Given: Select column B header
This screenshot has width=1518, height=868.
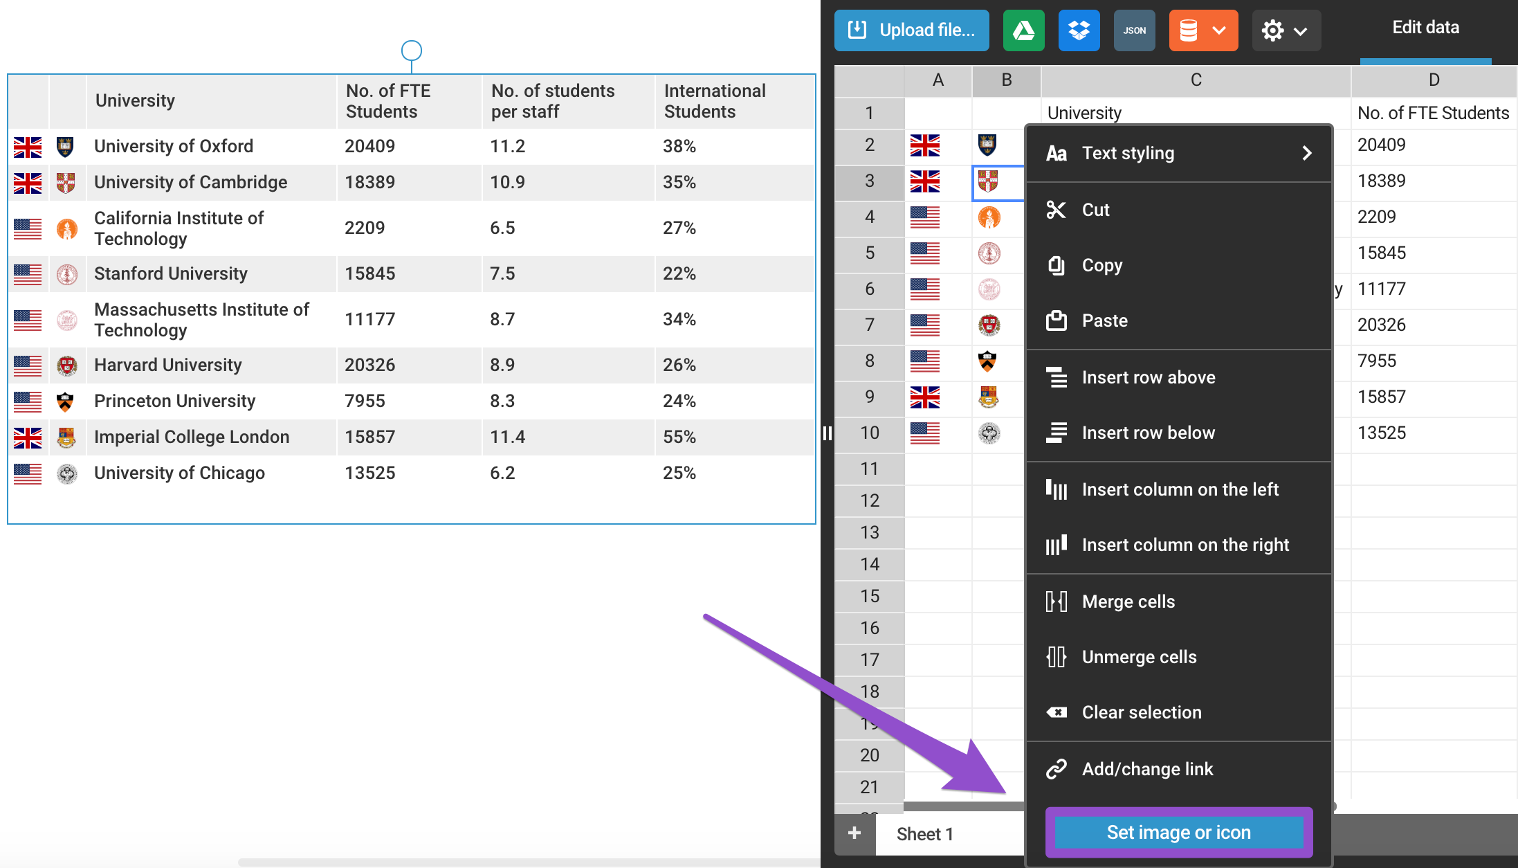Looking at the screenshot, I should pos(1007,80).
